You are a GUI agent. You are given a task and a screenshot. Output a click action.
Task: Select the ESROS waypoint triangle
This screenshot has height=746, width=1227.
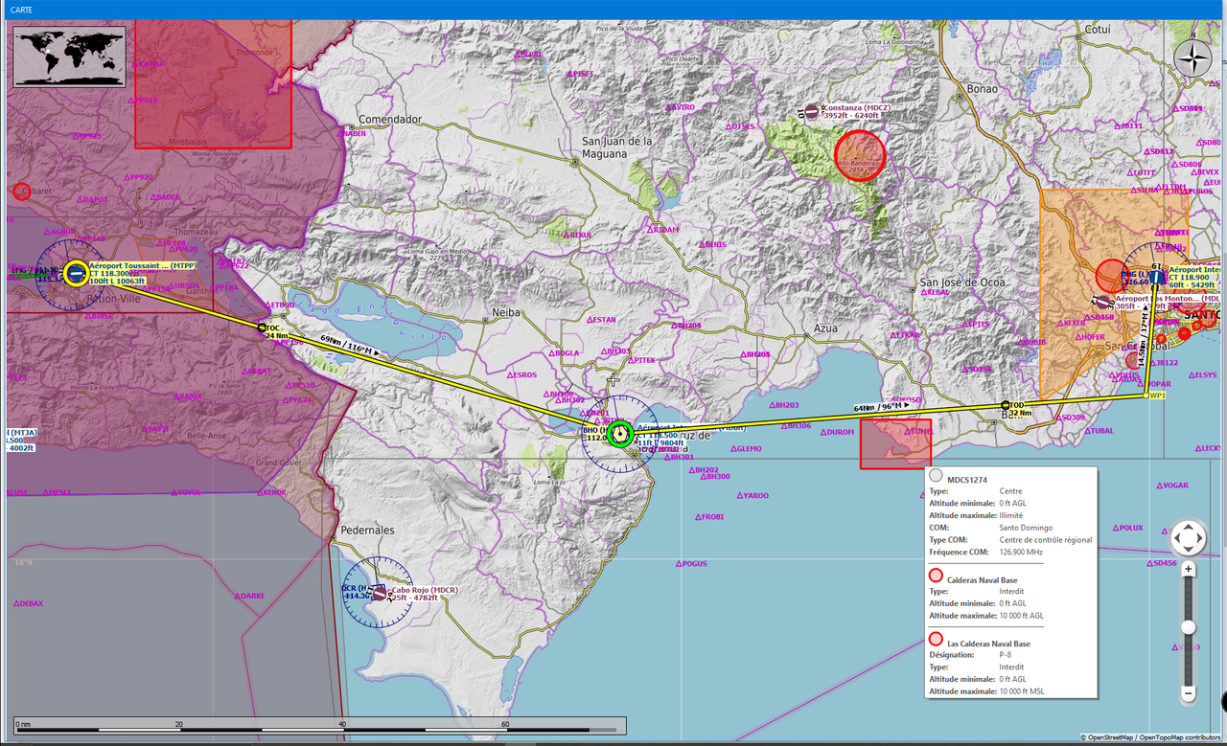(508, 374)
